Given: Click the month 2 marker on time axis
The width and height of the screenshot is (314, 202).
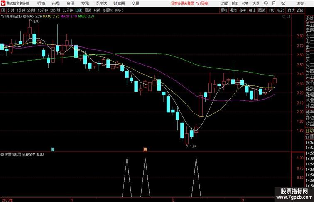Looking at the screenshot, I should tap(174, 200).
